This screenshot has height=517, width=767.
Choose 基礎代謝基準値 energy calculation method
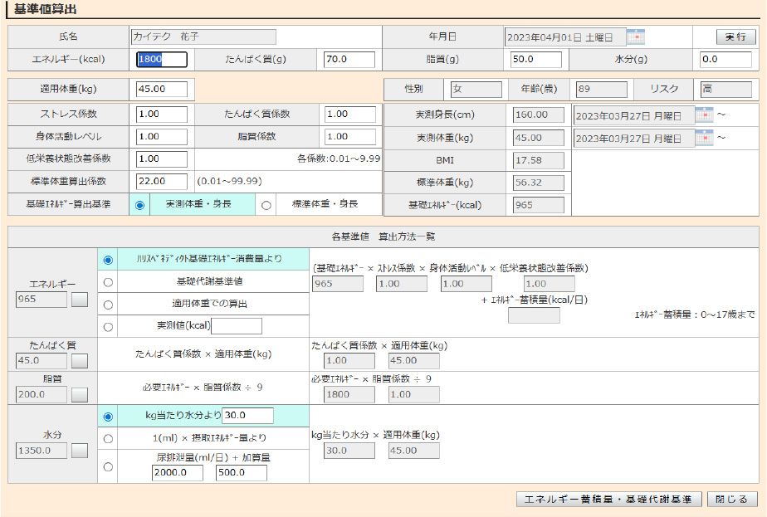108,282
